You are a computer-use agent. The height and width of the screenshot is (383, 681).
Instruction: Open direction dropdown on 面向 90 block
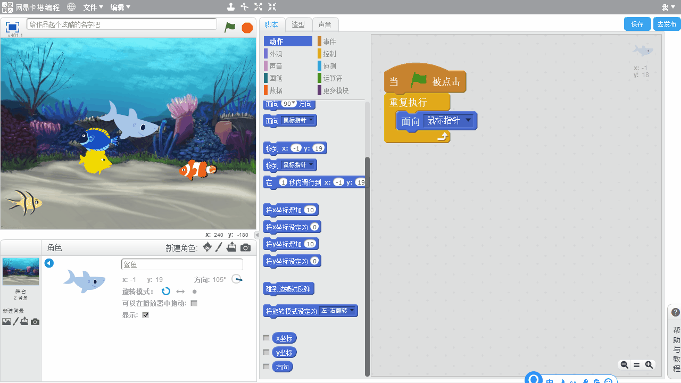pyautogui.click(x=294, y=103)
